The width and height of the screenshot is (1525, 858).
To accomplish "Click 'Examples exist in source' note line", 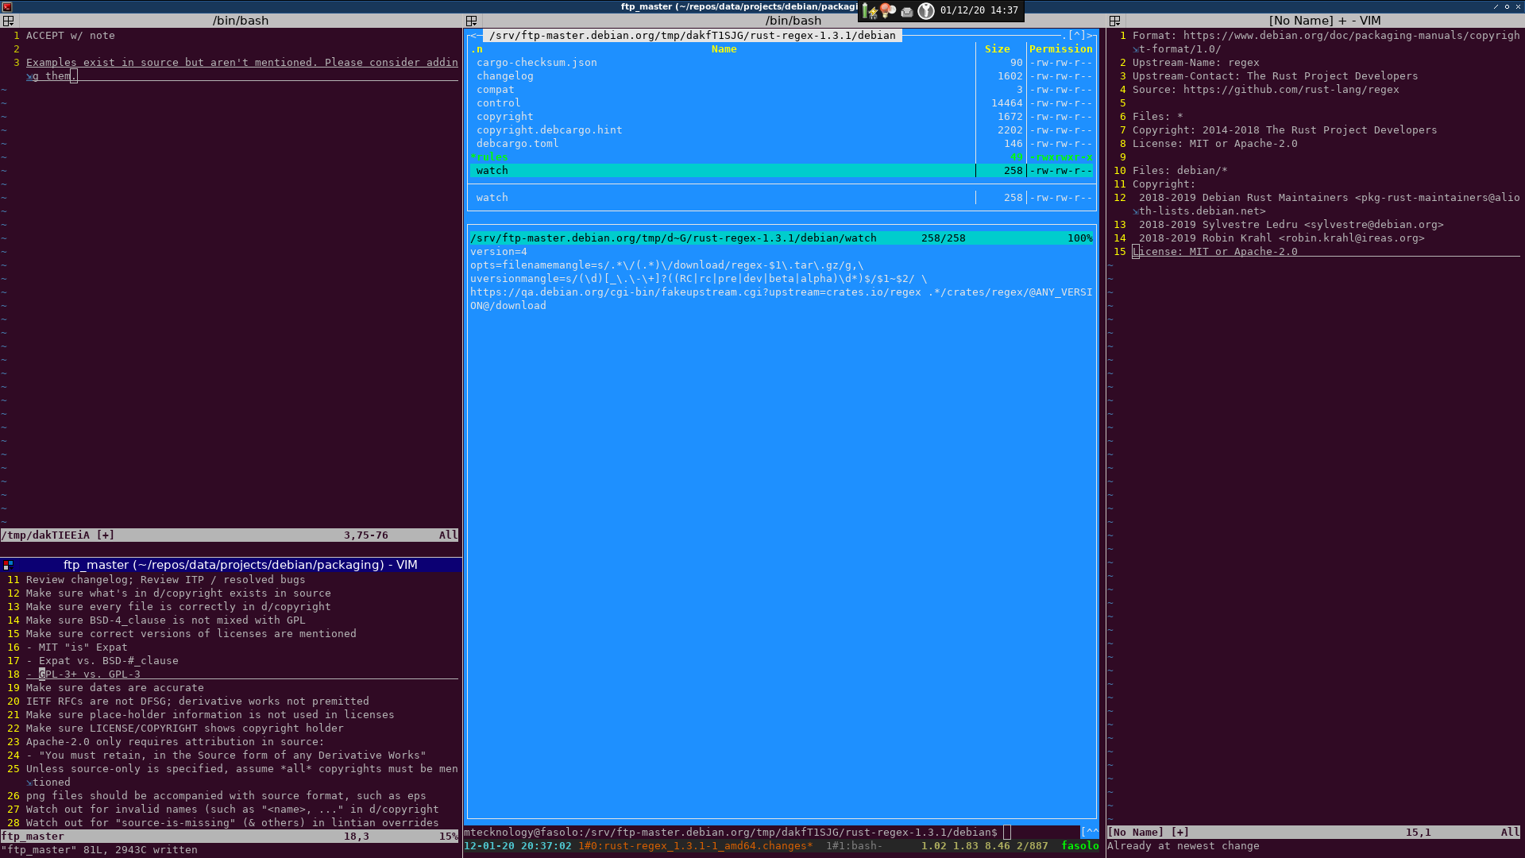I will (x=241, y=70).
